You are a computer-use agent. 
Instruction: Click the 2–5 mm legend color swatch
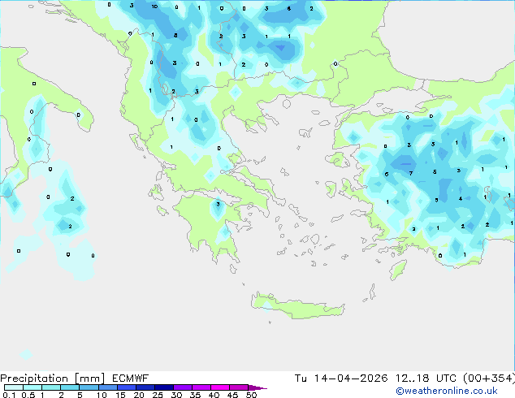[x=70, y=387]
